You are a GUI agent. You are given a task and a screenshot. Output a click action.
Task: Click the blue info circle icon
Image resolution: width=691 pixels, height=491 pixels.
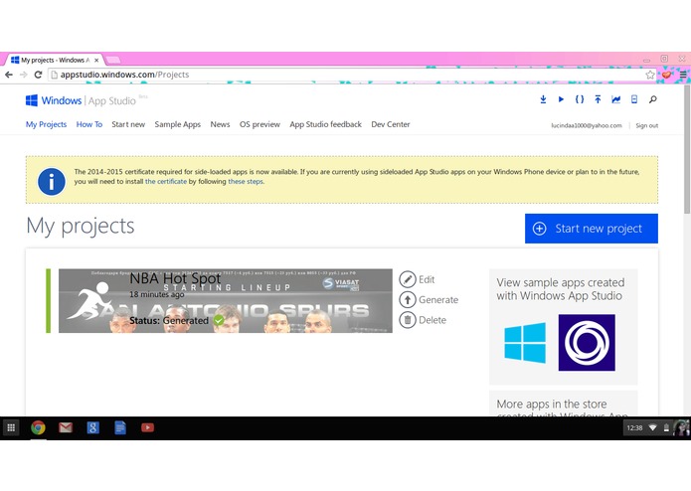tap(52, 182)
